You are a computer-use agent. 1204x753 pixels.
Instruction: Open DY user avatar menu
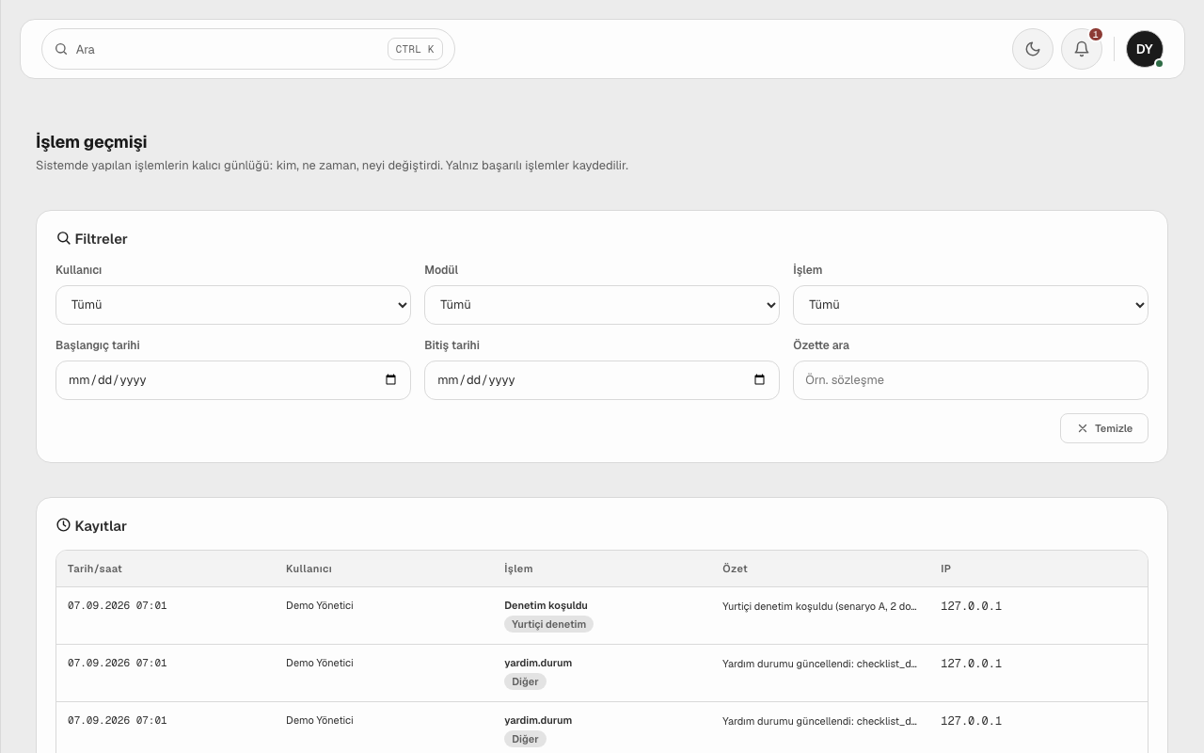pyautogui.click(x=1145, y=49)
